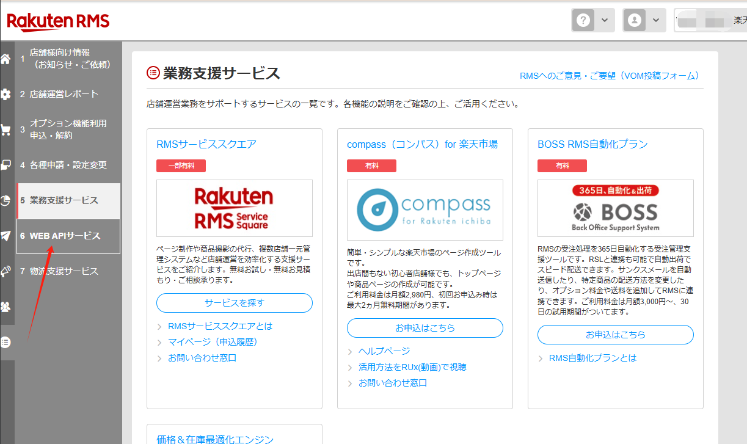Open the RMSサービススクエアとは link
This screenshot has height=444, width=747.
pos(220,326)
